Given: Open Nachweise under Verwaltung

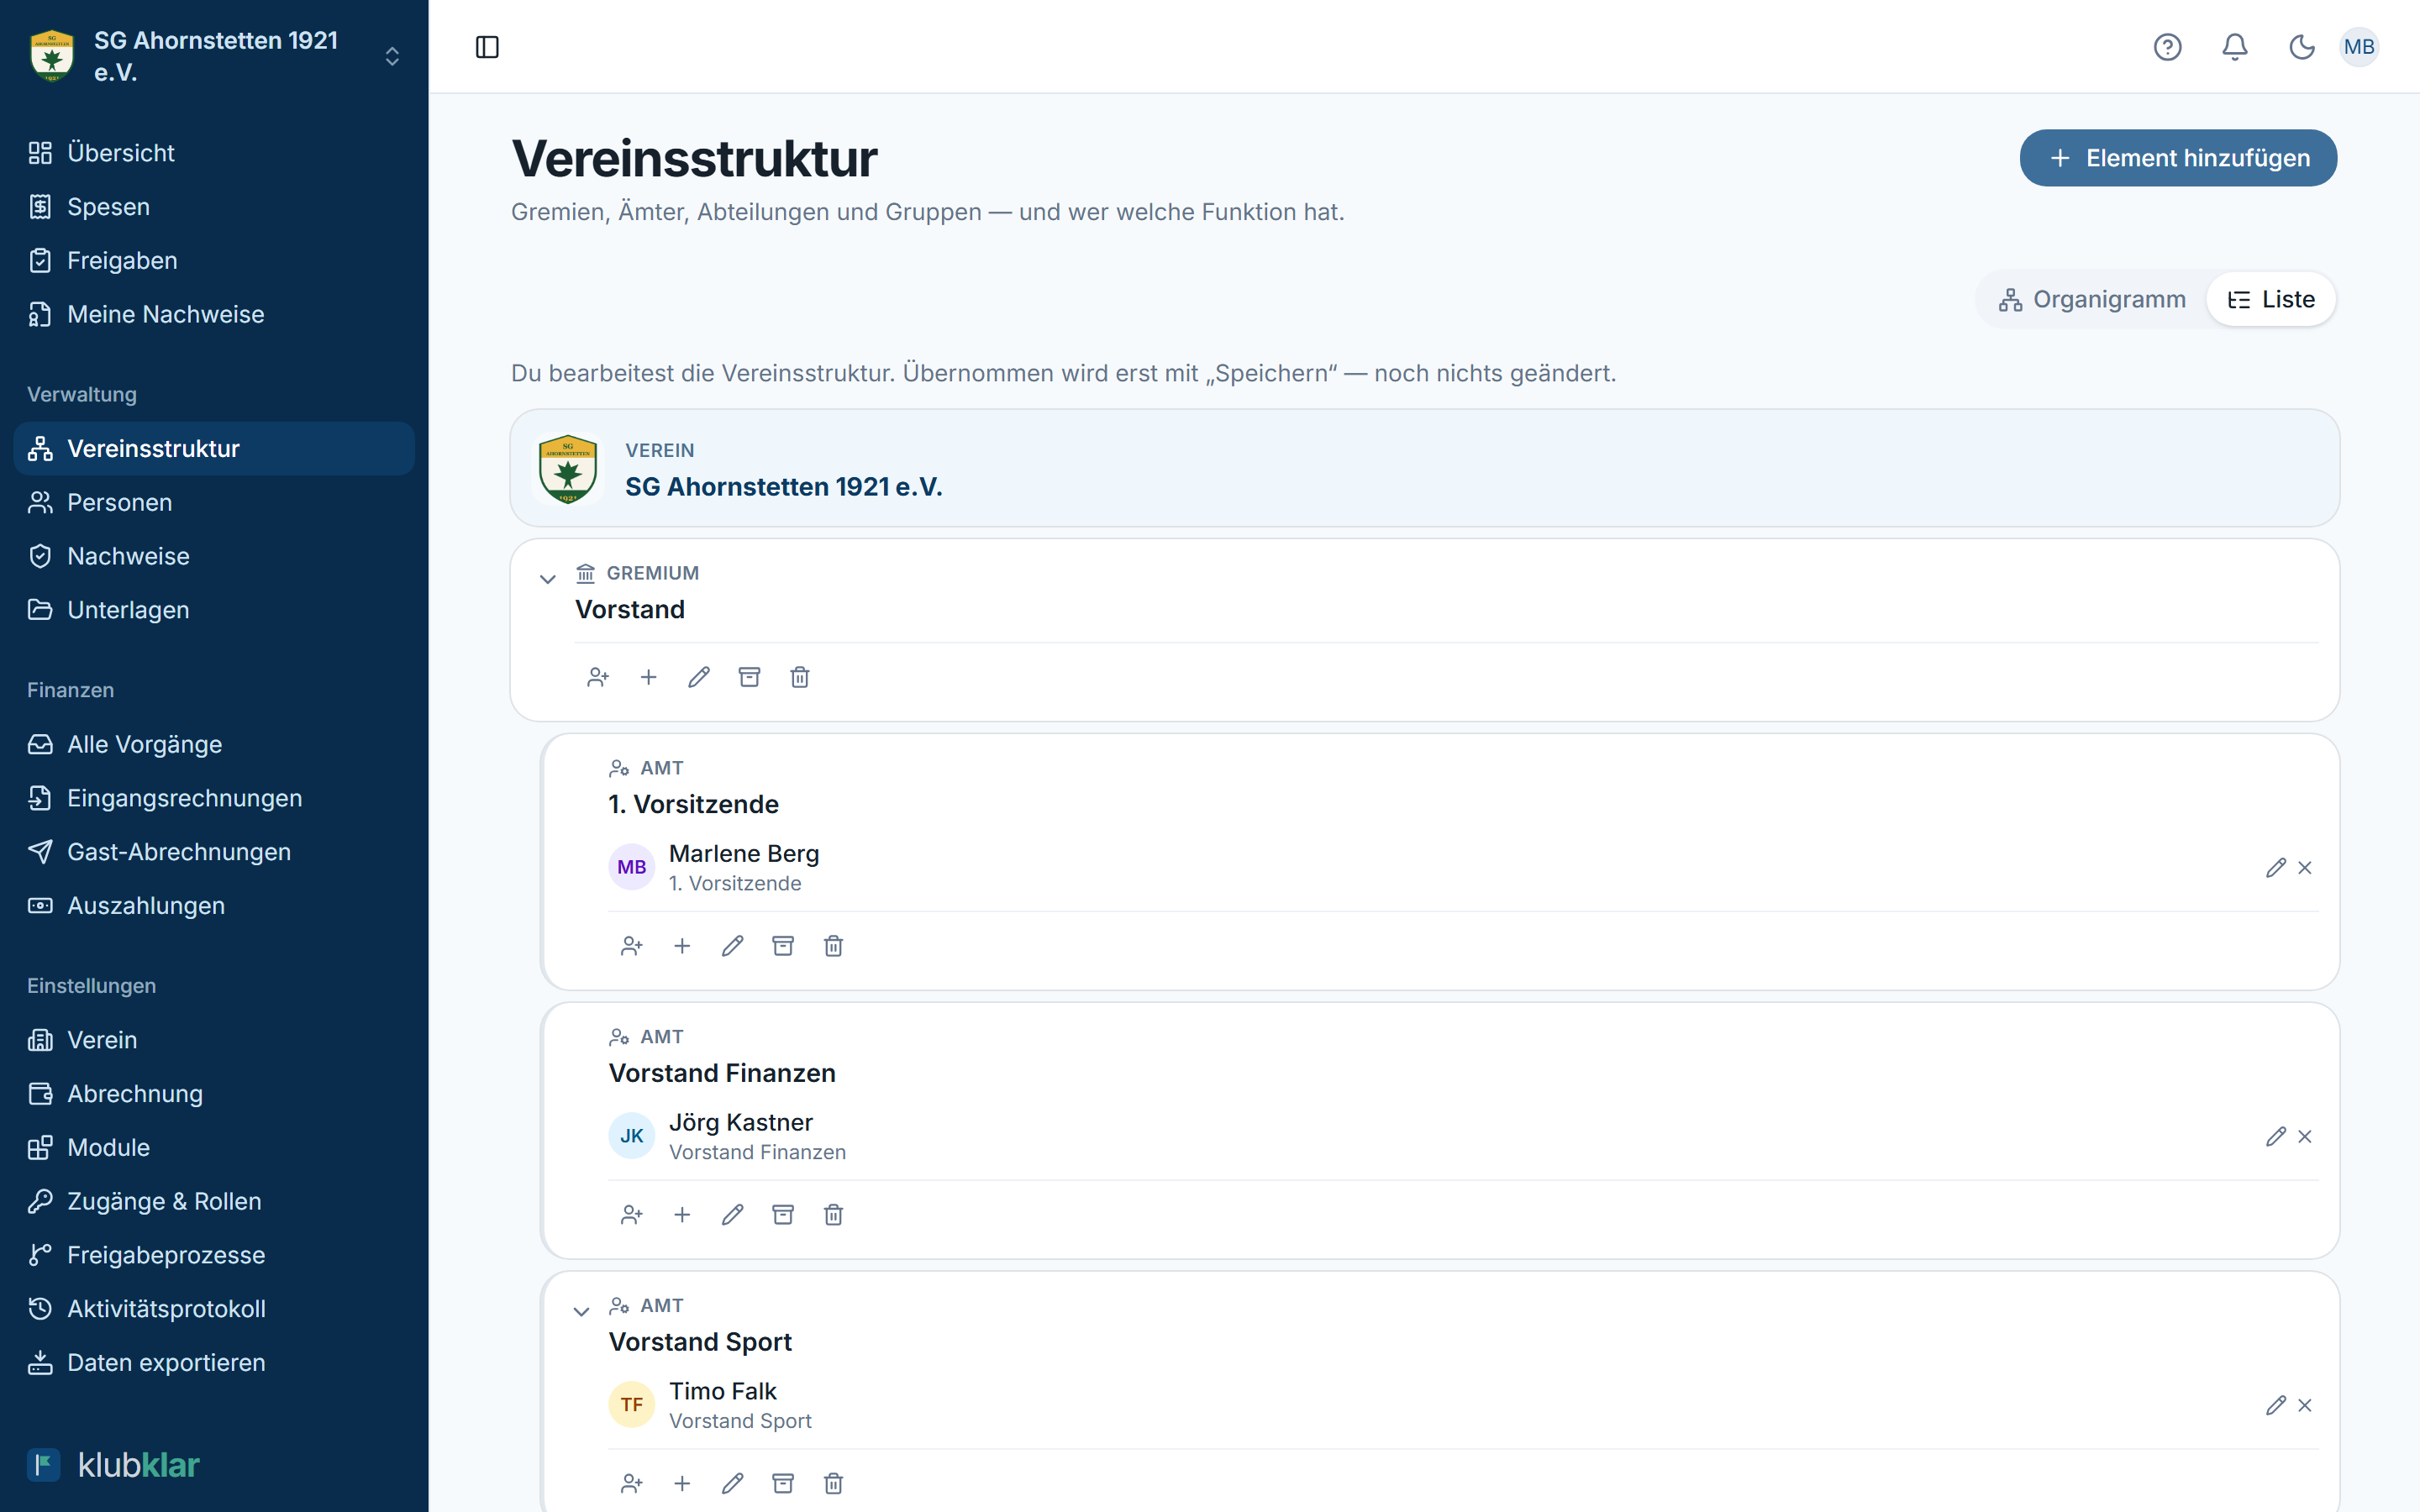Looking at the screenshot, I should coord(214,556).
